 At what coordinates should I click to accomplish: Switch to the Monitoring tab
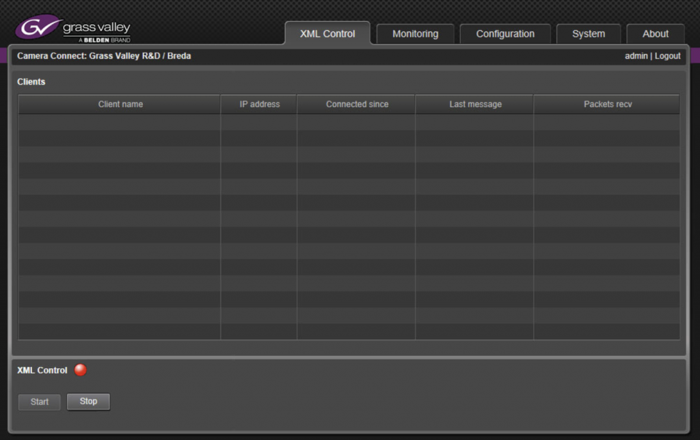tap(415, 33)
